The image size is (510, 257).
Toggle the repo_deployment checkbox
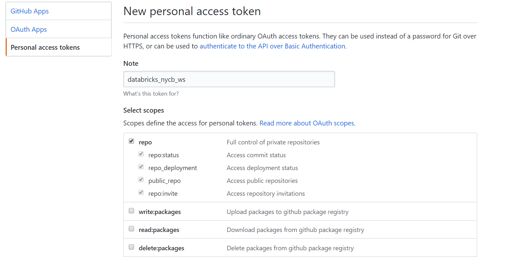pyautogui.click(x=141, y=167)
